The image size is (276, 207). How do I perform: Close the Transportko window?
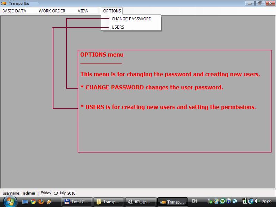tap(270, 3)
